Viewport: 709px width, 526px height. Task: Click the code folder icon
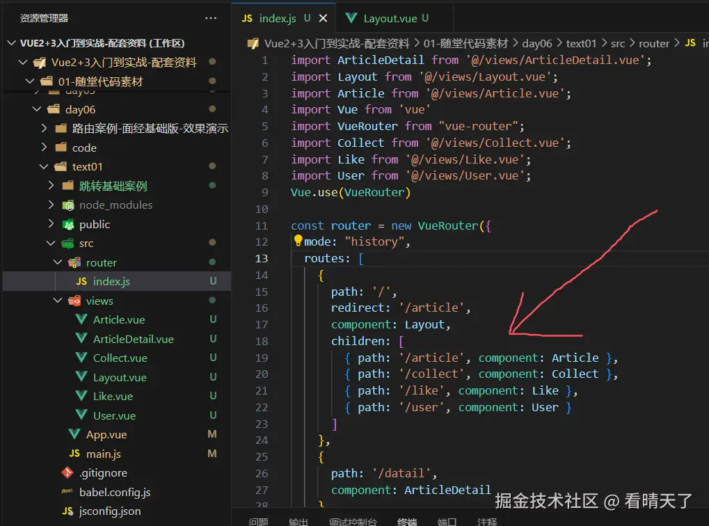click(x=61, y=148)
